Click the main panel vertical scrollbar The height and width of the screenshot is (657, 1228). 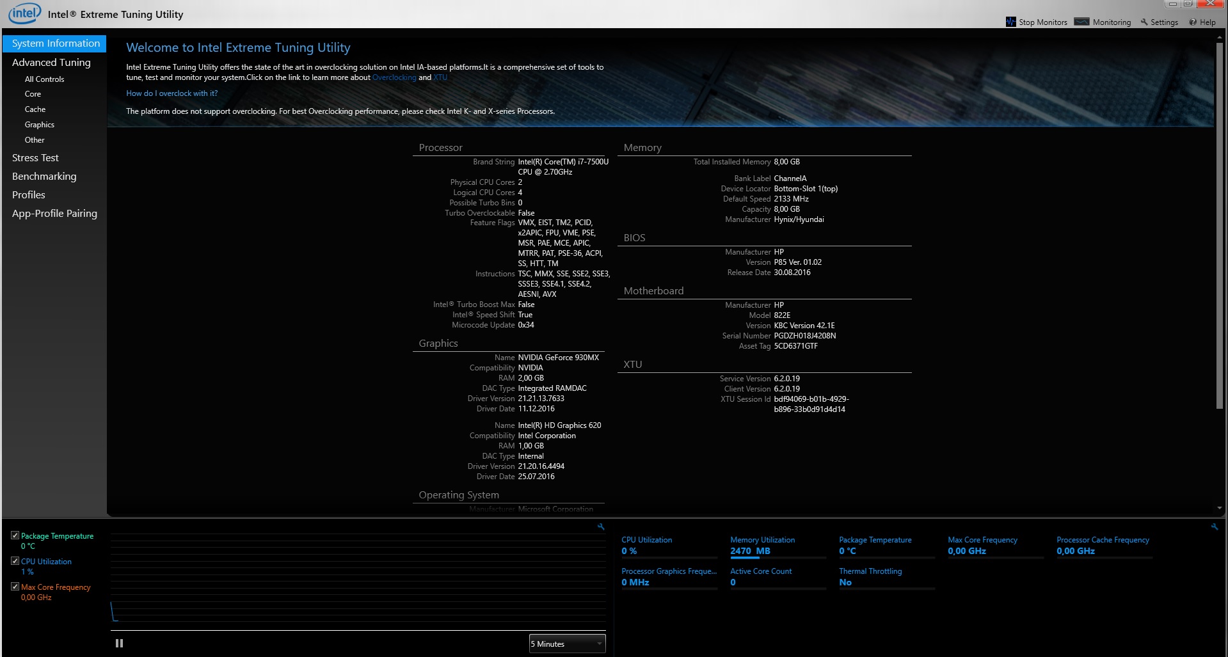pyautogui.click(x=1220, y=225)
